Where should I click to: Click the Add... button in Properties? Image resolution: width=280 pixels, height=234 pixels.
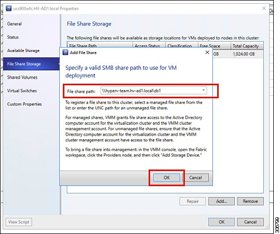tap(221, 201)
